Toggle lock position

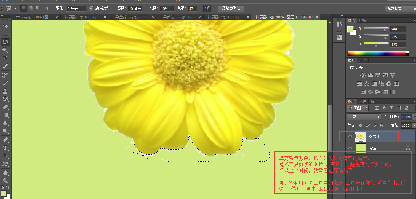click(374, 125)
